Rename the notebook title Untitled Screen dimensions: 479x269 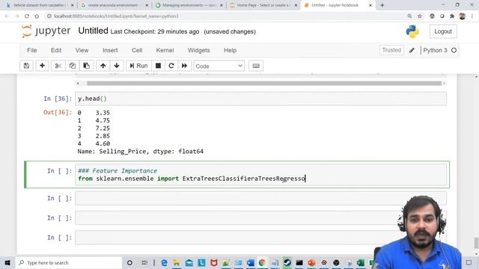(93, 31)
